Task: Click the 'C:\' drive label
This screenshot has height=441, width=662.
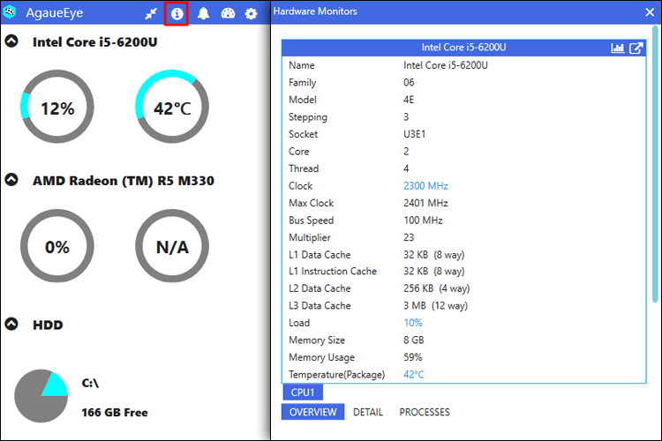Action: pos(90,383)
